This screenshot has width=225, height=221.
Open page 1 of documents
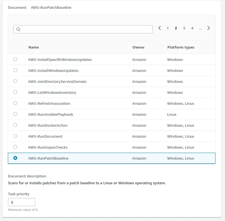168,28
